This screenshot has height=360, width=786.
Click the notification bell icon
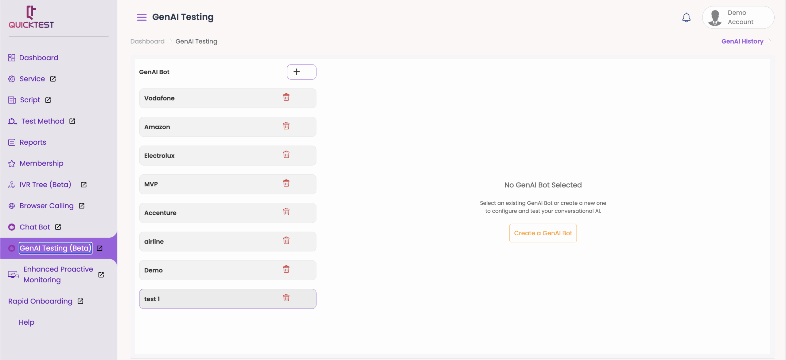686,18
